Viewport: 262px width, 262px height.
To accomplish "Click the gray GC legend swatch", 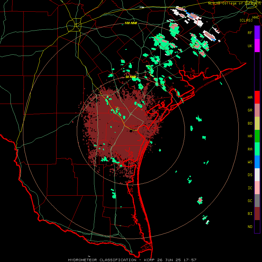I will [257, 201].
